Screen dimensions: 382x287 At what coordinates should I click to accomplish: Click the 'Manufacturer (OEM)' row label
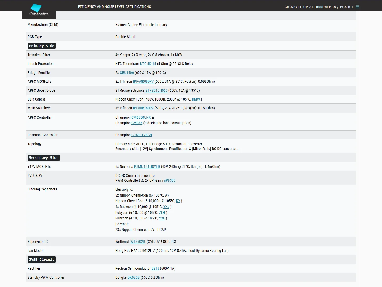[x=43, y=24]
